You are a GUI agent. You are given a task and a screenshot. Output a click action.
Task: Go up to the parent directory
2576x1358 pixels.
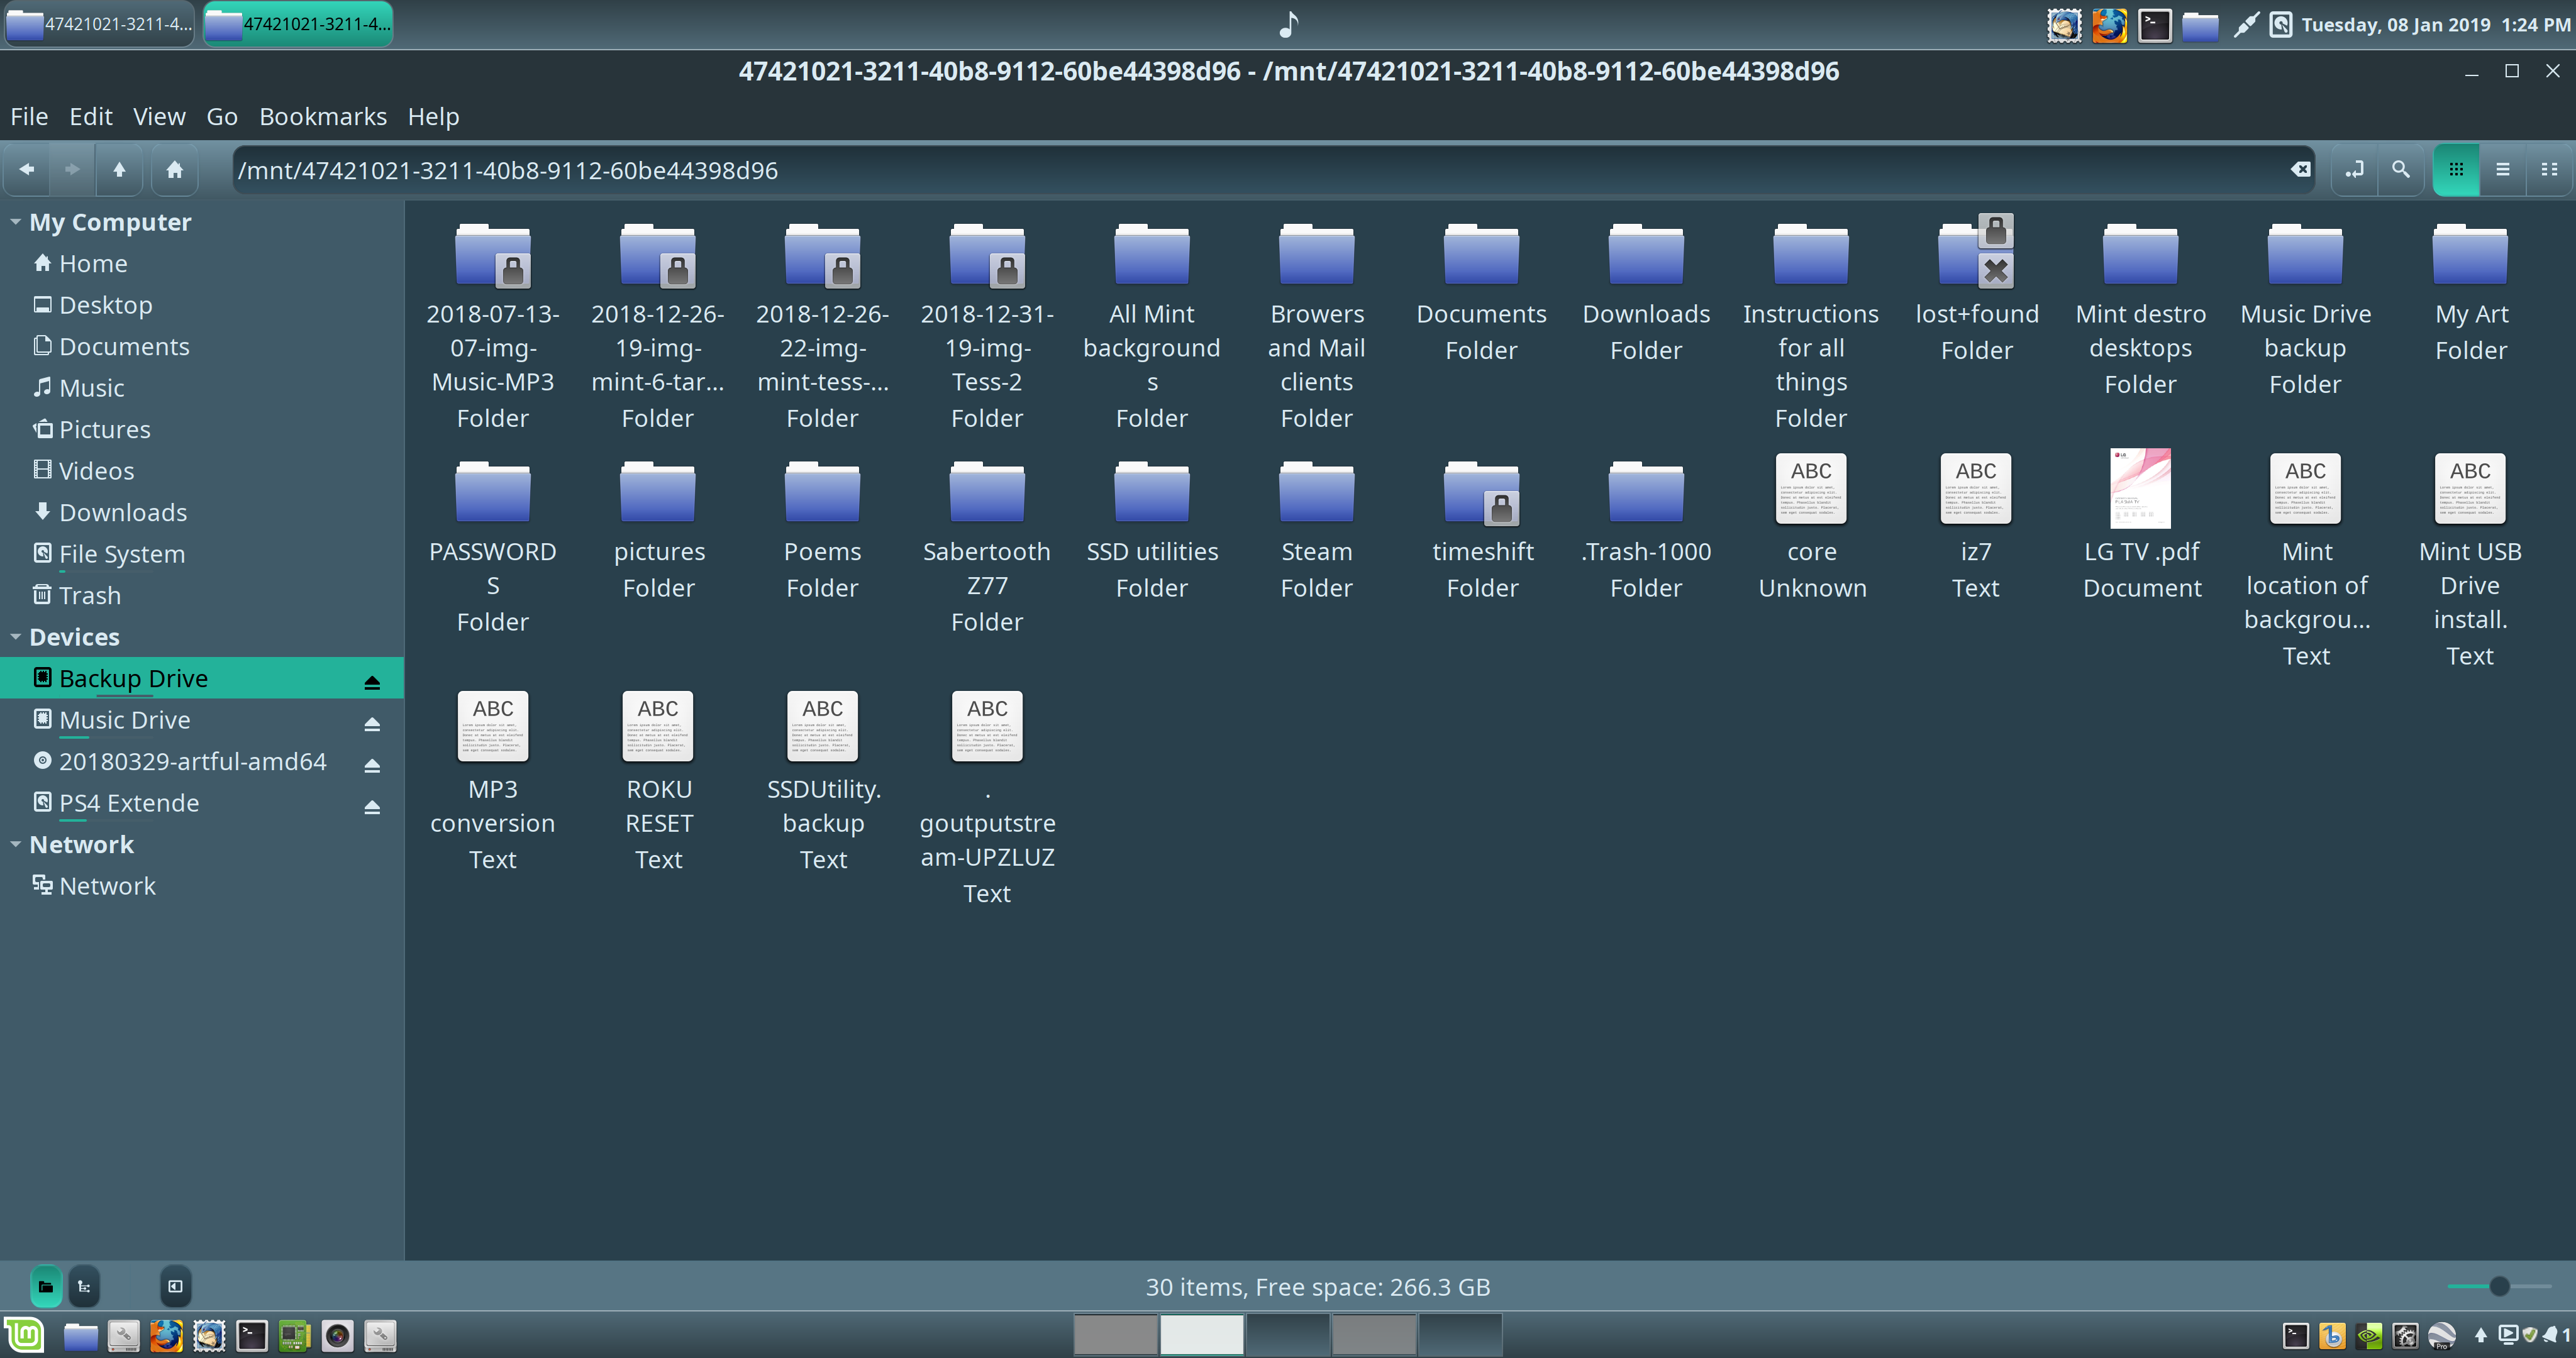(x=119, y=169)
